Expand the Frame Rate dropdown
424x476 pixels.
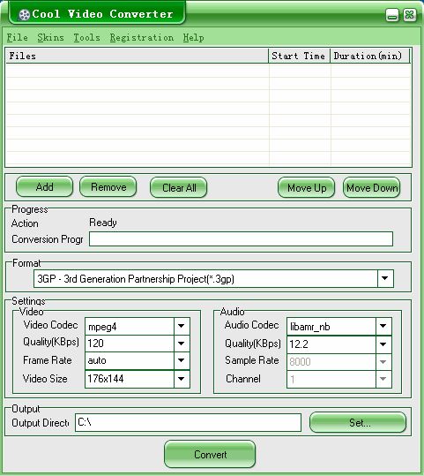(x=182, y=360)
